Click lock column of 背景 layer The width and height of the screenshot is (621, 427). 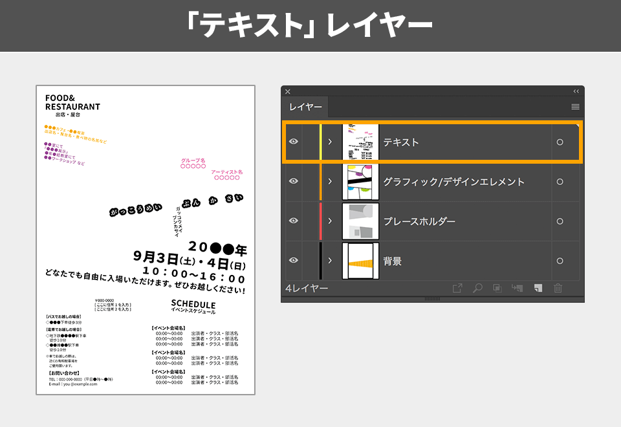point(310,261)
